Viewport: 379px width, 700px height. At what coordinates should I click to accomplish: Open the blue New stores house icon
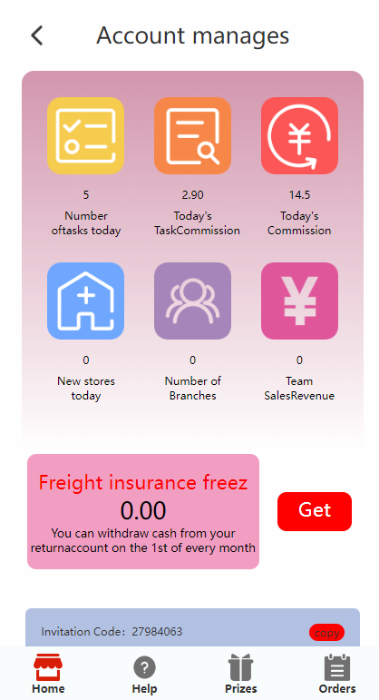point(85,301)
